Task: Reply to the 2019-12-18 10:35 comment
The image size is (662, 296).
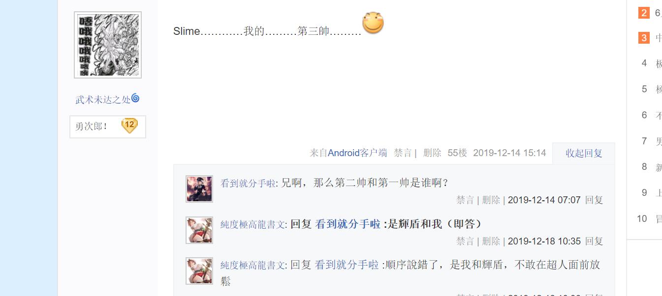Action: coord(594,241)
